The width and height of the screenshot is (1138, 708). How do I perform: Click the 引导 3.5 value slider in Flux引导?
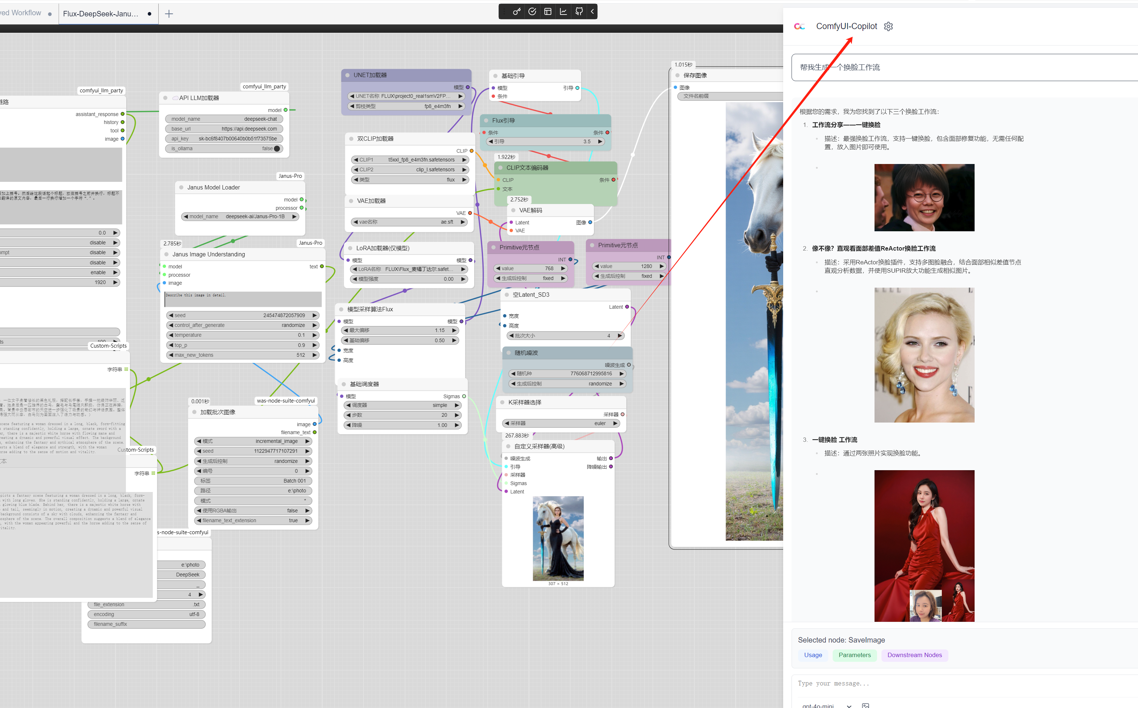pos(546,141)
